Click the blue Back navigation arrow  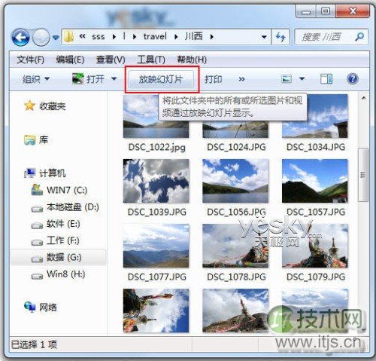(x=20, y=38)
